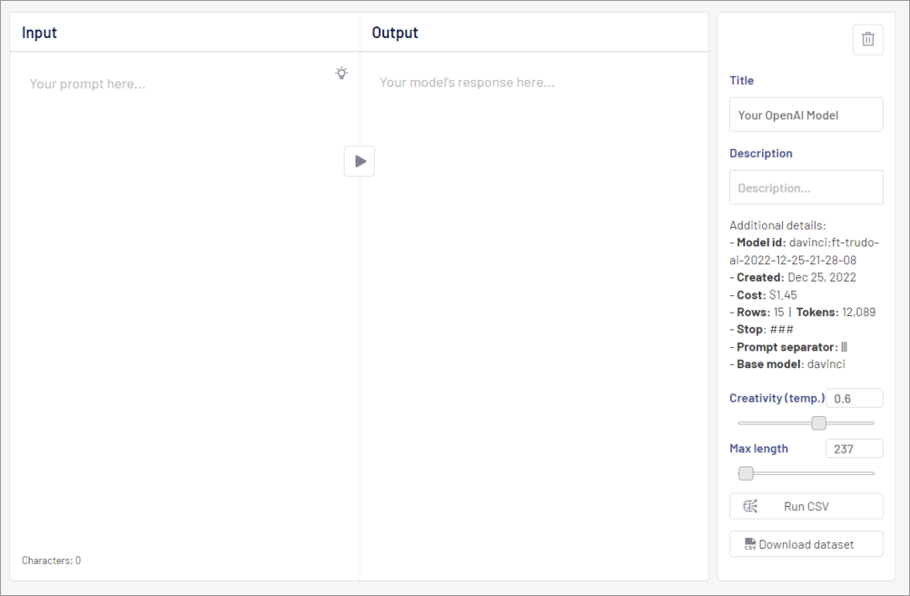The width and height of the screenshot is (910, 596).
Task: Select the Max length value box
Action: (x=854, y=449)
